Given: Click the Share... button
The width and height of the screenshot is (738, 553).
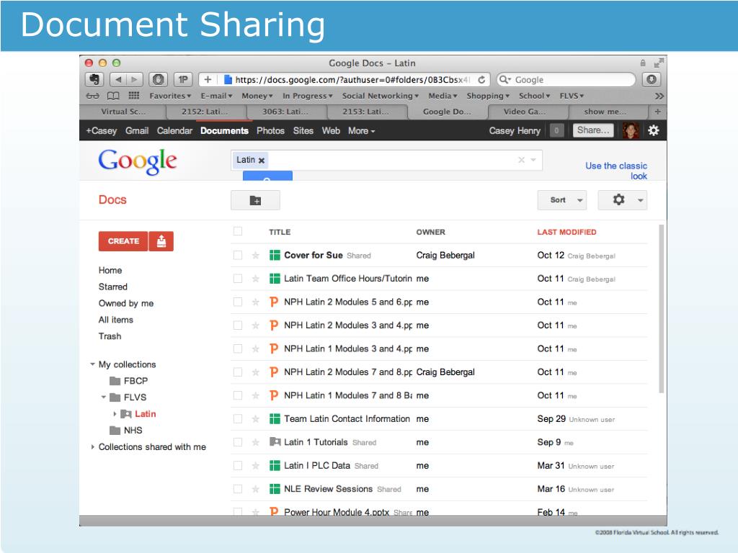Looking at the screenshot, I should (x=593, y=130).
